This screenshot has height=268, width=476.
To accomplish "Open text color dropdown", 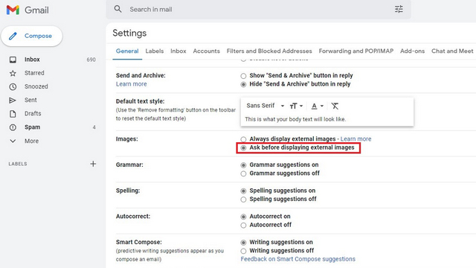I will point(318,106).
